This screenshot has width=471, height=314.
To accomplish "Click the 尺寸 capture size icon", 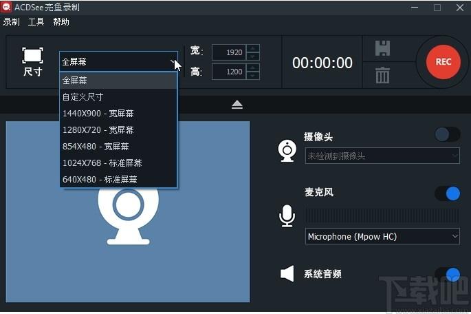I will (x=32, y=62).
